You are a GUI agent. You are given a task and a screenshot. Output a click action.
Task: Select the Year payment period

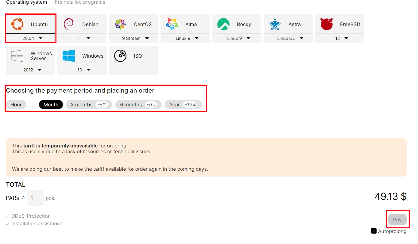(183, 105)
